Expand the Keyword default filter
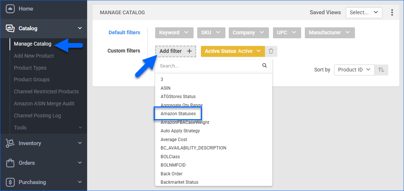Screen dimensions: 404x191 [x=174, y=32]
